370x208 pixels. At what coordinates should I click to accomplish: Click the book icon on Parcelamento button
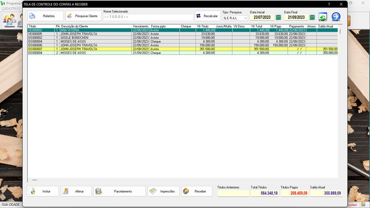coord(99,191)
